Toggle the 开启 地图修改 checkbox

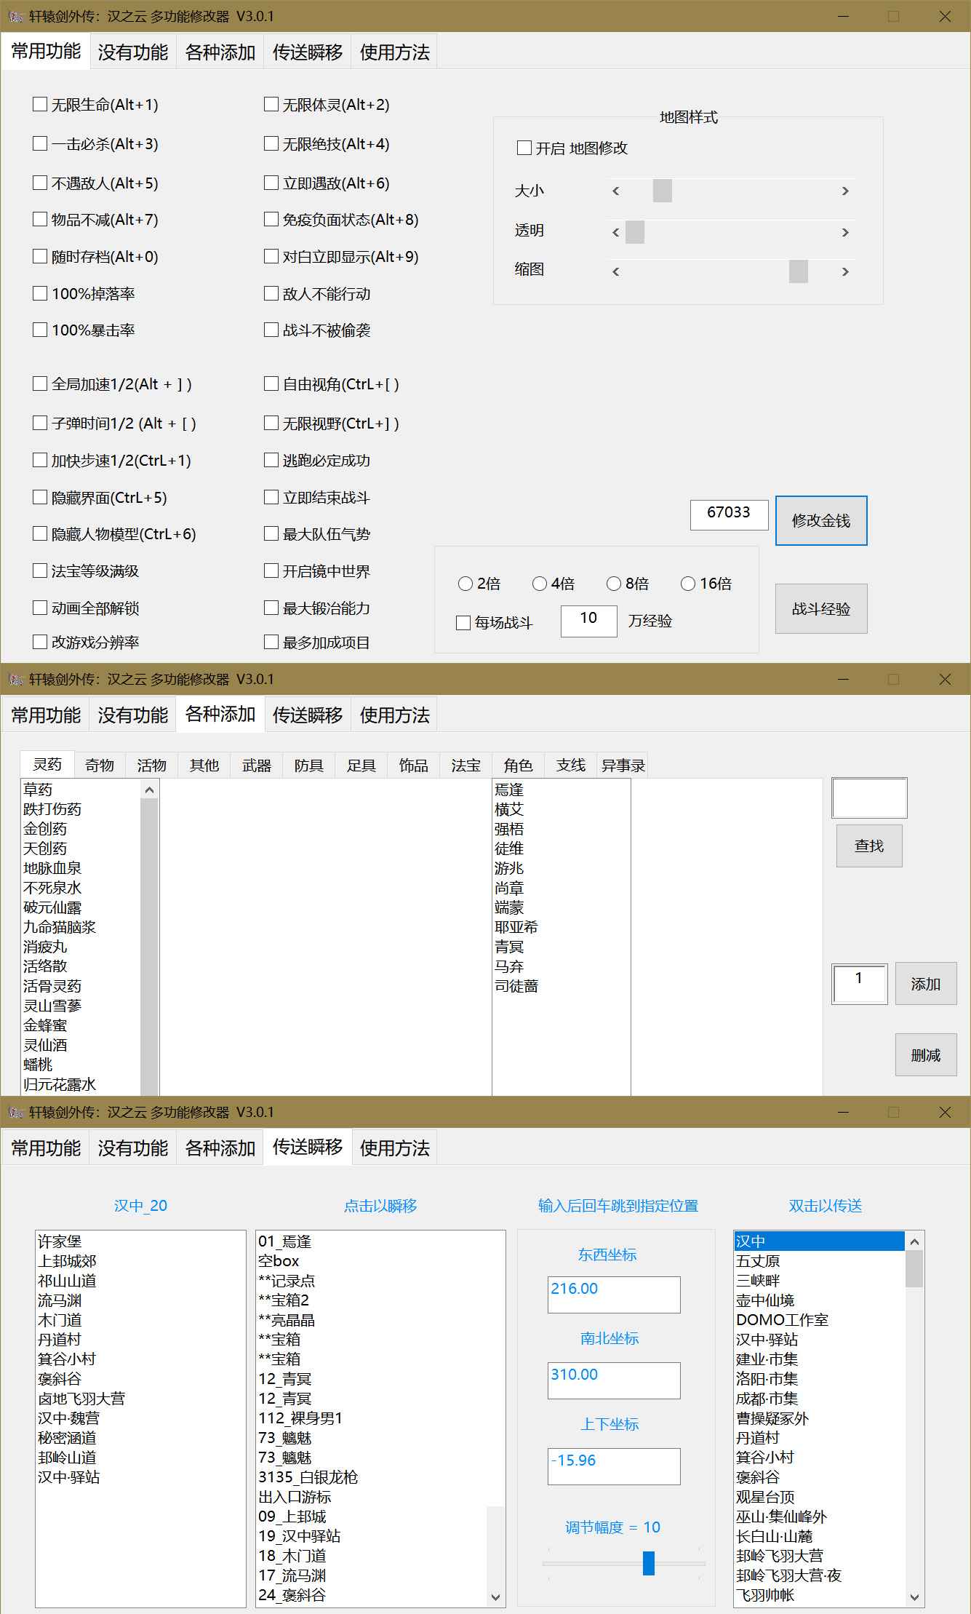(x=524, y=148)
